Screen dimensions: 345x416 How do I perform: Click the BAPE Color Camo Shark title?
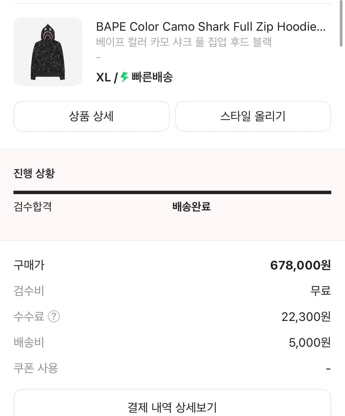pos(210,27)
